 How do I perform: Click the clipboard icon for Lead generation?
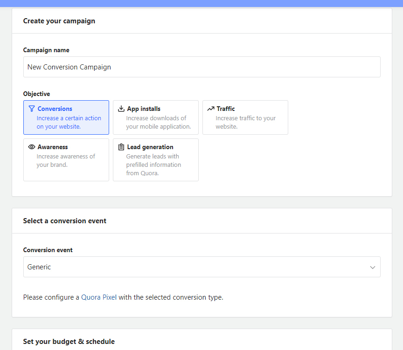point(121,147)
